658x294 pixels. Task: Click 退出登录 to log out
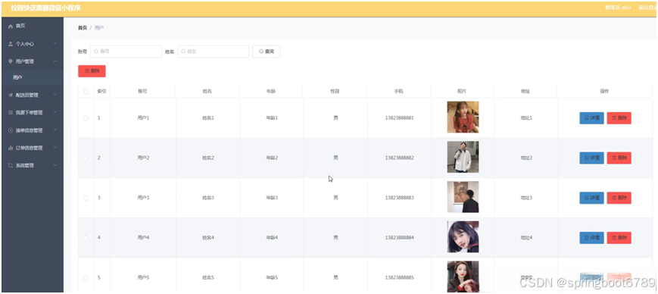[x=647, y=8]
